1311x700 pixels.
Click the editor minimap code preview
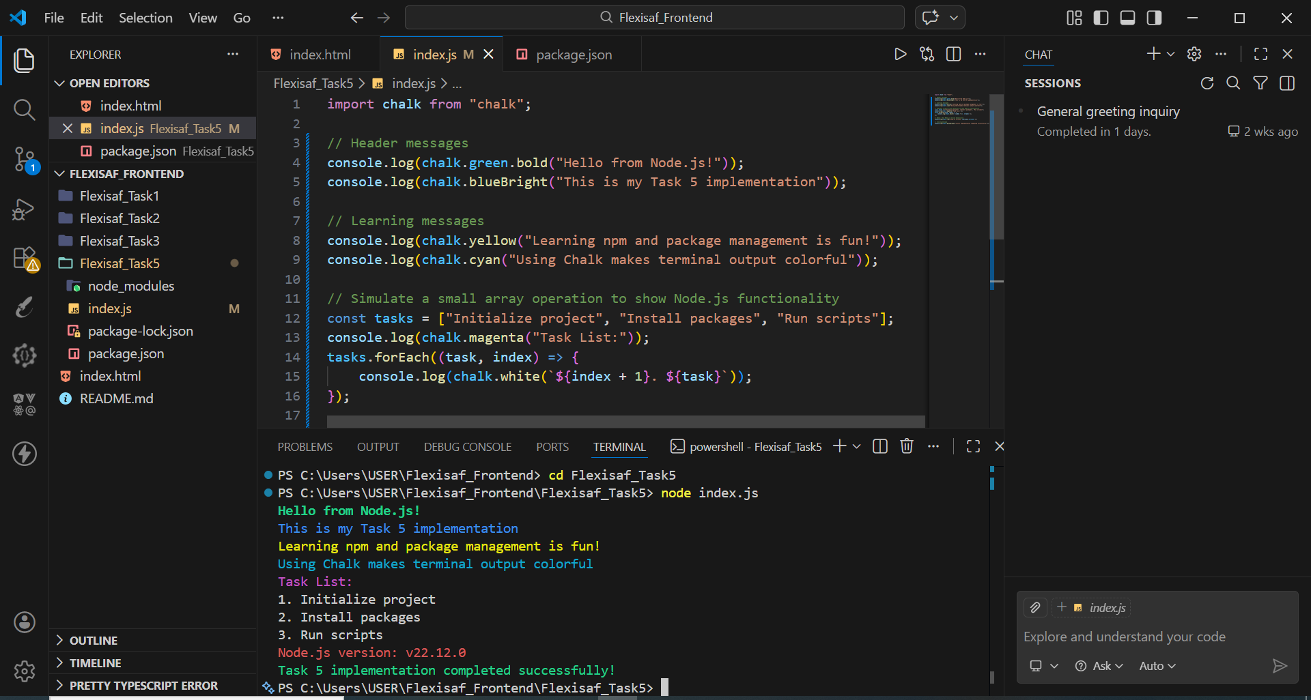coord(959,111)
